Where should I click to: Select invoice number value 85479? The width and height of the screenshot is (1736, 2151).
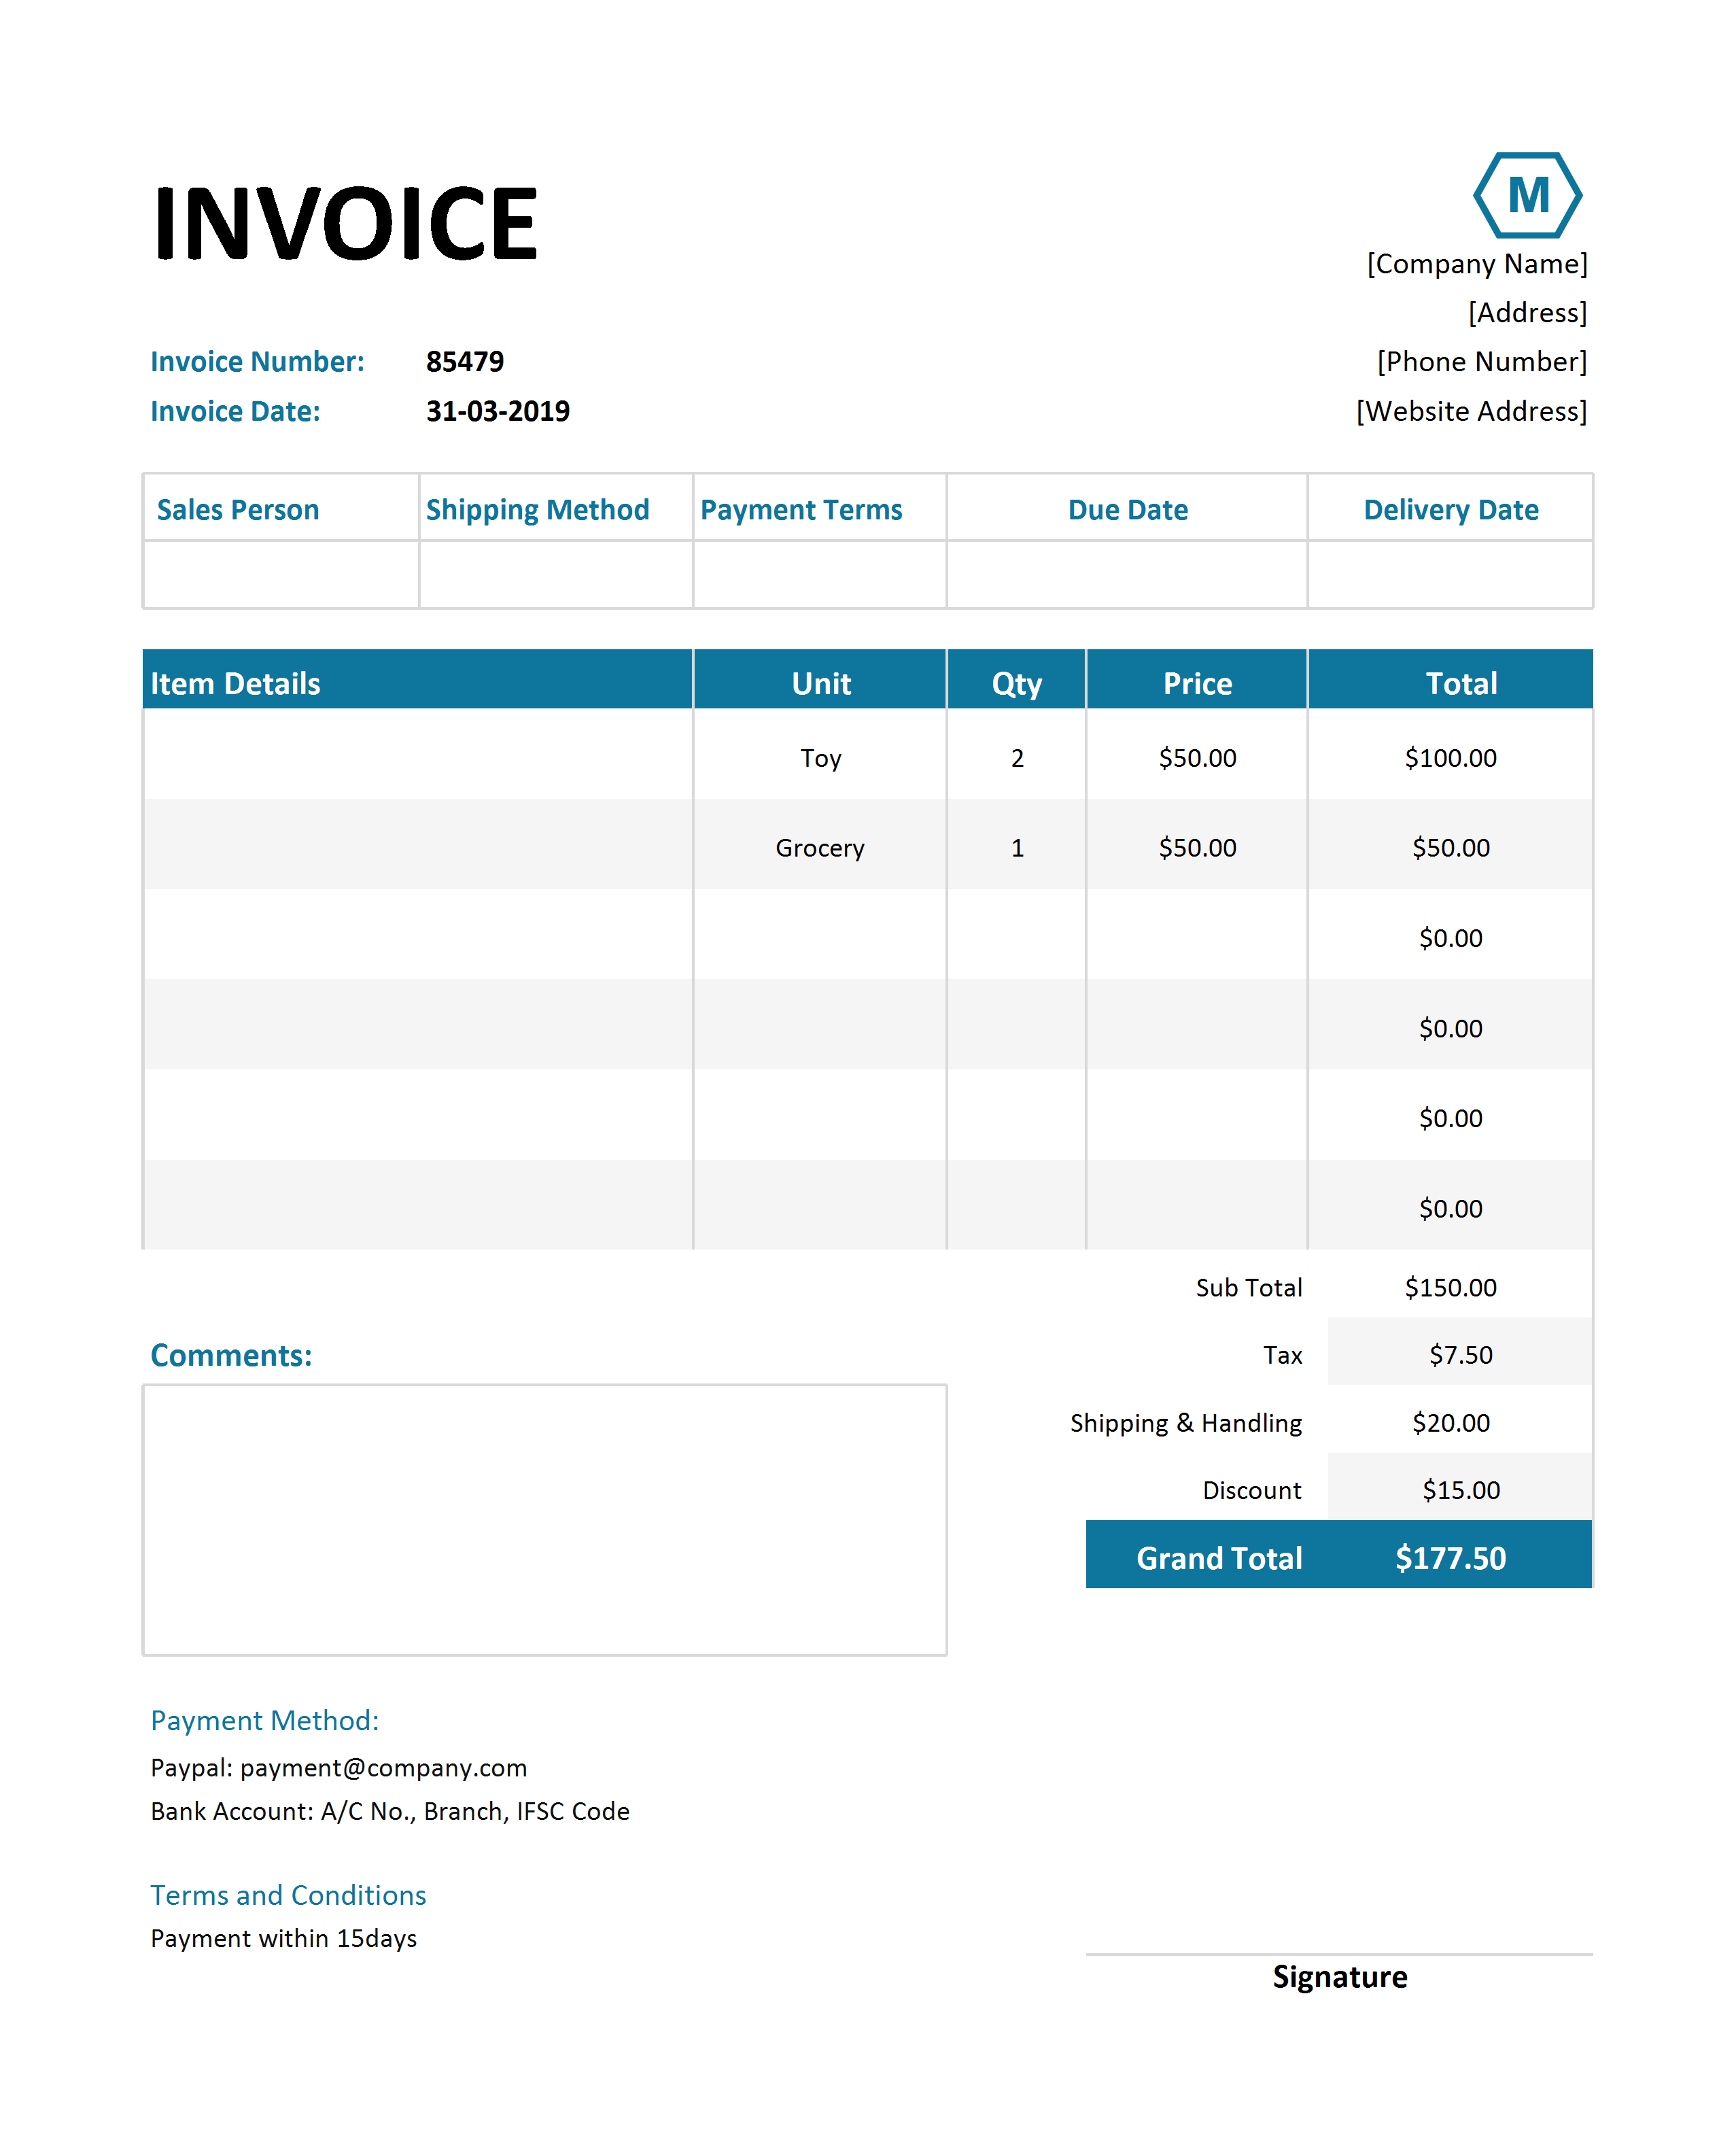(x=465, y=361)
